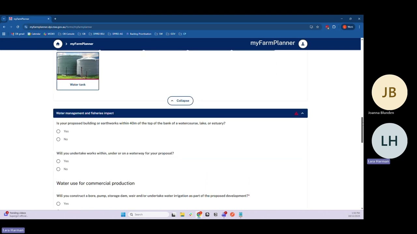Open the user account profile icon
This screenshot has height=234, width=417.
303,44
